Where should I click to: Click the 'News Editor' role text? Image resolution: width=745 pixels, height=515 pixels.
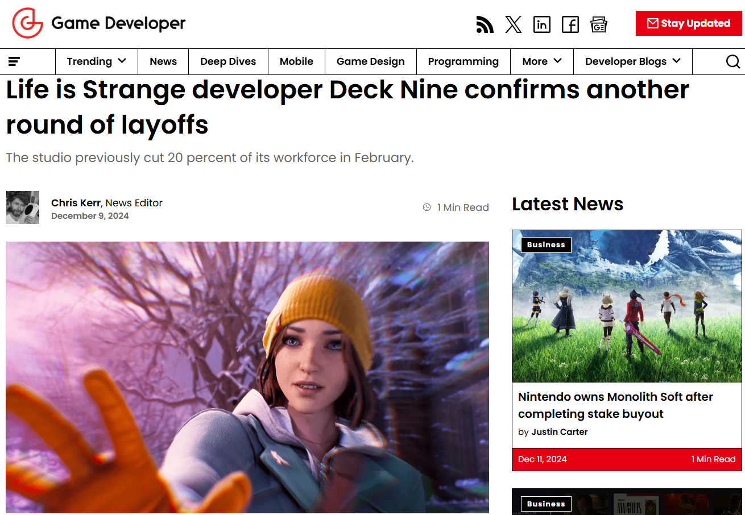click(134, 203)
